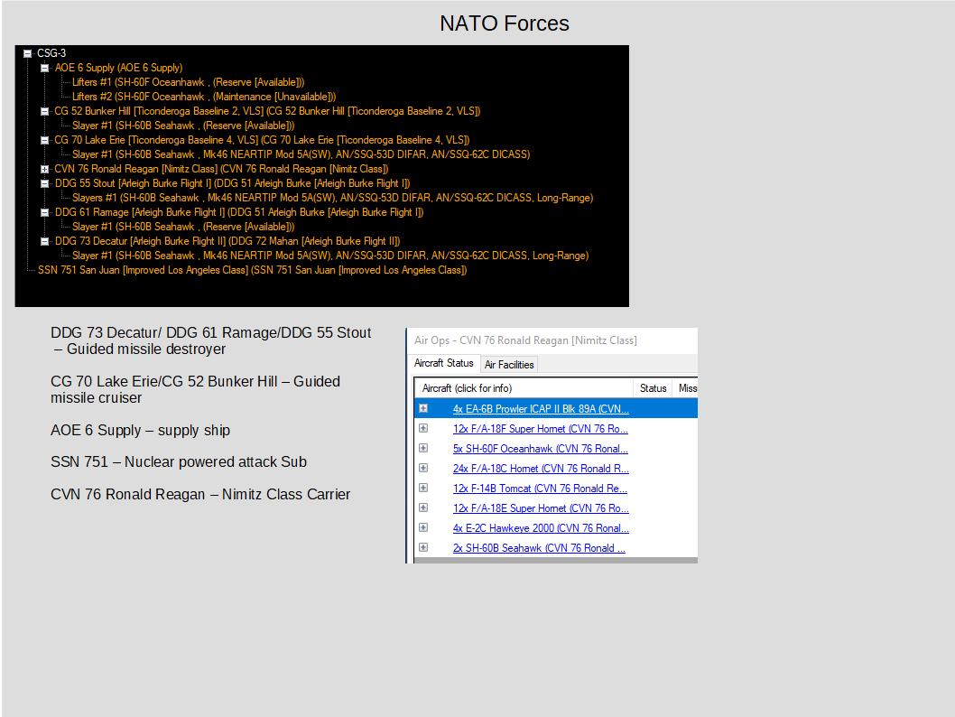Viewport: 955px width, 717px height.
Task: Expand the 12x F-14B Tomcat group
Action: pyautogui.click(x=423, y=488)
